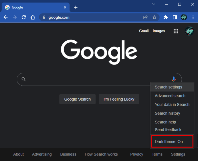Choose Search settings from the menu
Screen dimensions: 198x161
tap(172, 87)
